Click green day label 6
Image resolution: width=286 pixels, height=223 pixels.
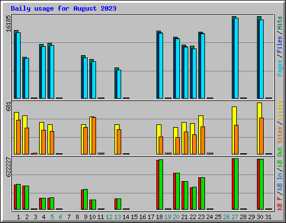(60, 217)
